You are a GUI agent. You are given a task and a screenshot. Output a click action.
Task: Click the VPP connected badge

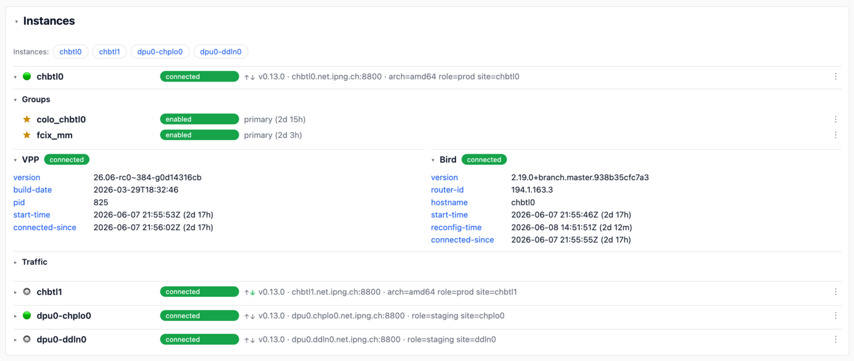[67, 159]
